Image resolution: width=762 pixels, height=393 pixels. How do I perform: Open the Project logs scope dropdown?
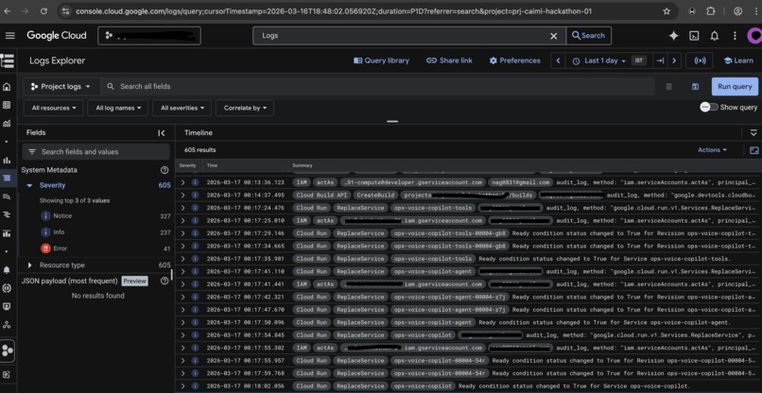pos(61,87)
